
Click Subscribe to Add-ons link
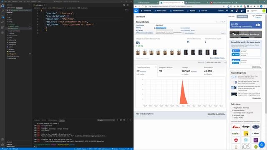tap(216, 114)
